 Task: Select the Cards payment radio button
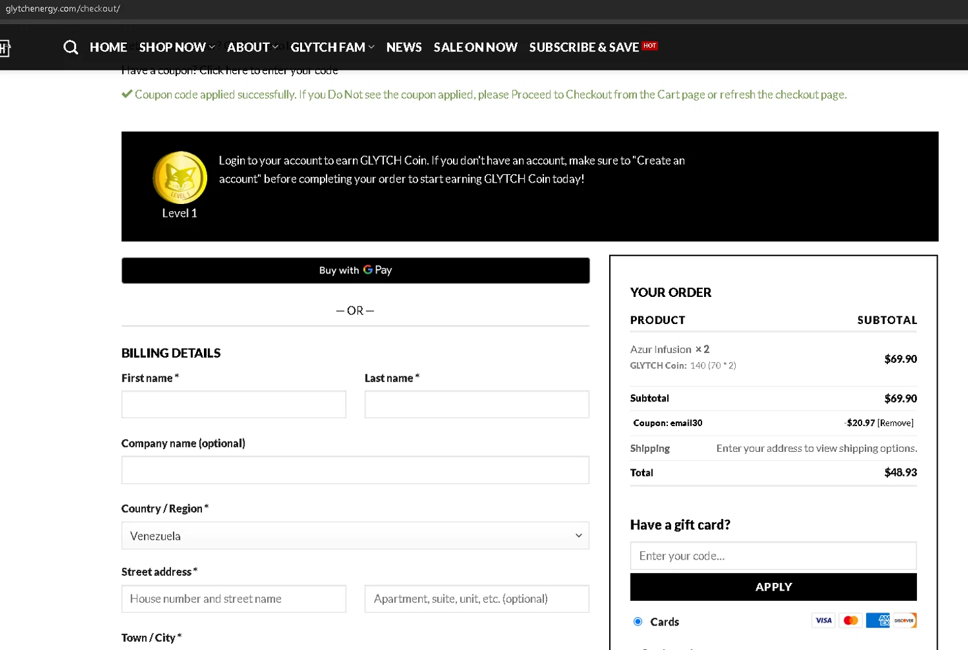tap(638, 622)
